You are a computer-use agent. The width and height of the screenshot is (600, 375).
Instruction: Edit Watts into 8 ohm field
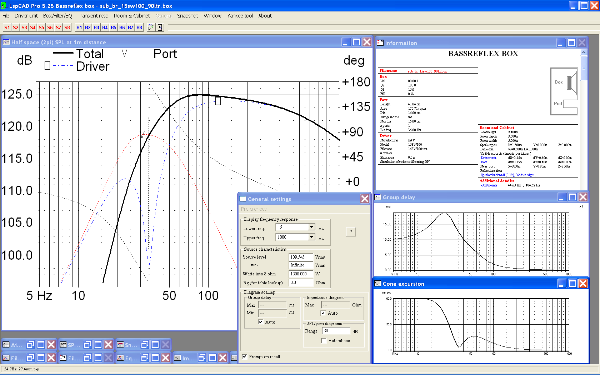pos(301,274)
